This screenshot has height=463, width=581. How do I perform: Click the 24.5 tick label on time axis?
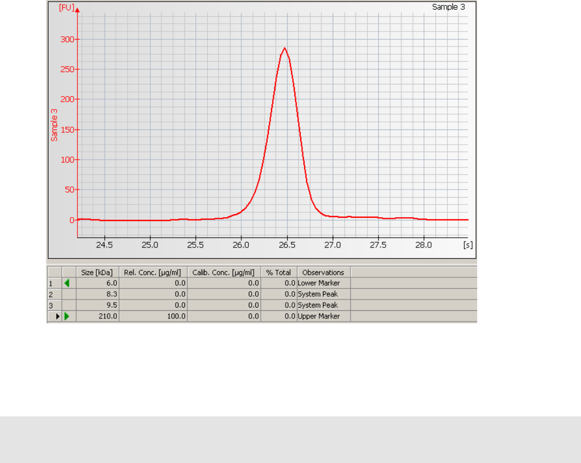tap(104, 245)
